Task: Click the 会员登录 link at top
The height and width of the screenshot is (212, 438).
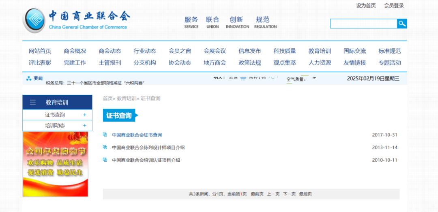Action: click(394, 6)
